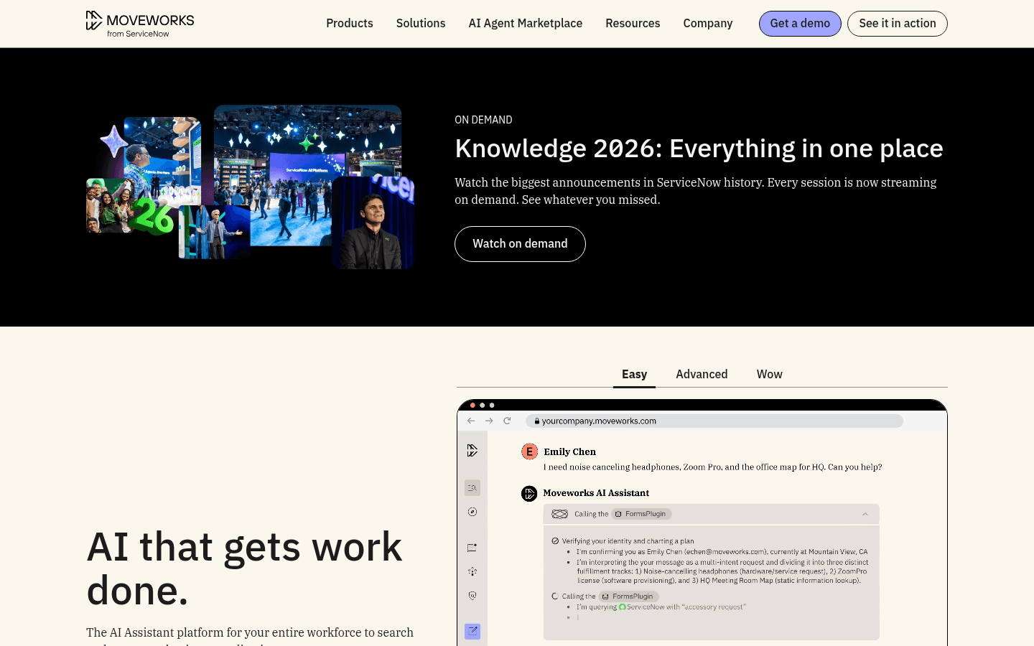The image size is (1034, 646).
Task: Open the Products menu
Action: [350, 23]
